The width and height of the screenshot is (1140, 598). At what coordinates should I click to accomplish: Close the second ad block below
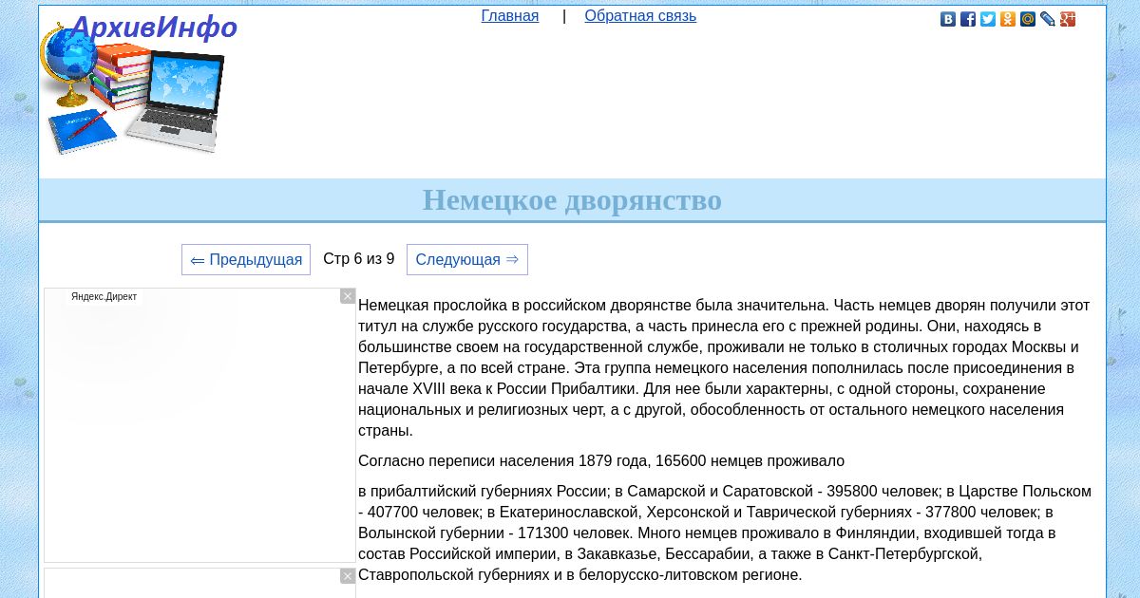[348, 576]
